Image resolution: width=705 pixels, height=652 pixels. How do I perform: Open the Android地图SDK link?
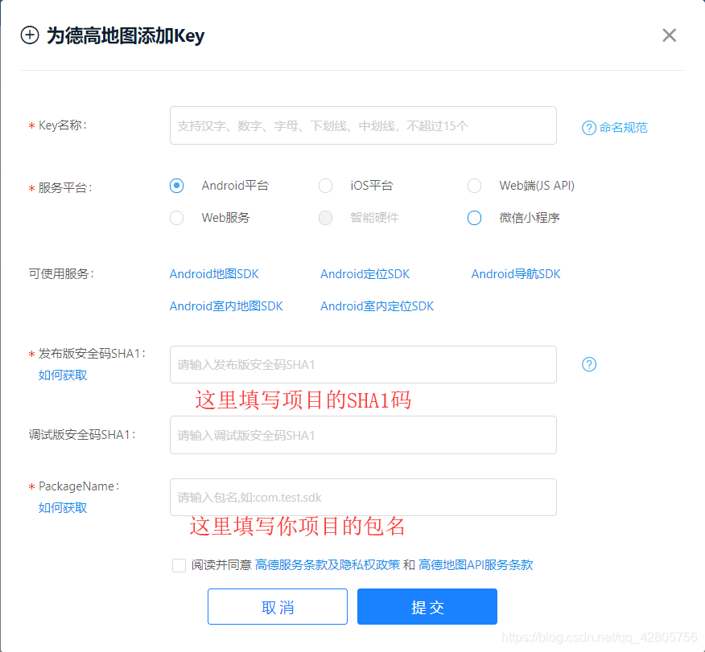pos(214,274)
